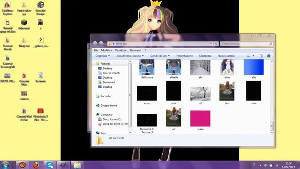Click the file list scrollbar down arrow

coord(272,132)
